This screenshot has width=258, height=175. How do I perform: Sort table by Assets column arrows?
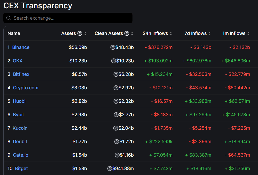[85, 34]
